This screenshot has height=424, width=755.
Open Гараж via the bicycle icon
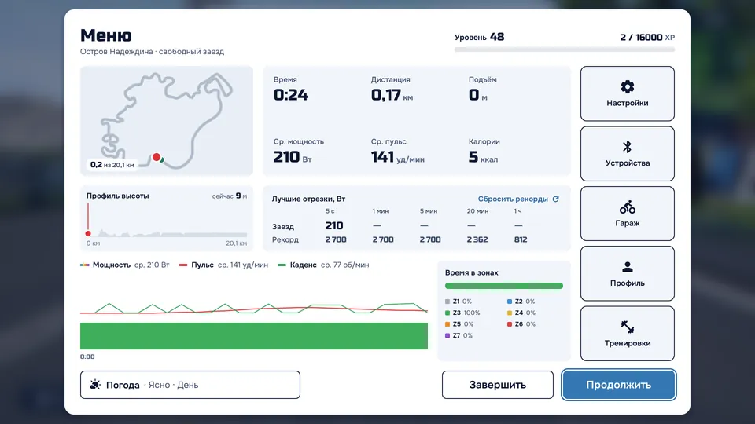627,207
